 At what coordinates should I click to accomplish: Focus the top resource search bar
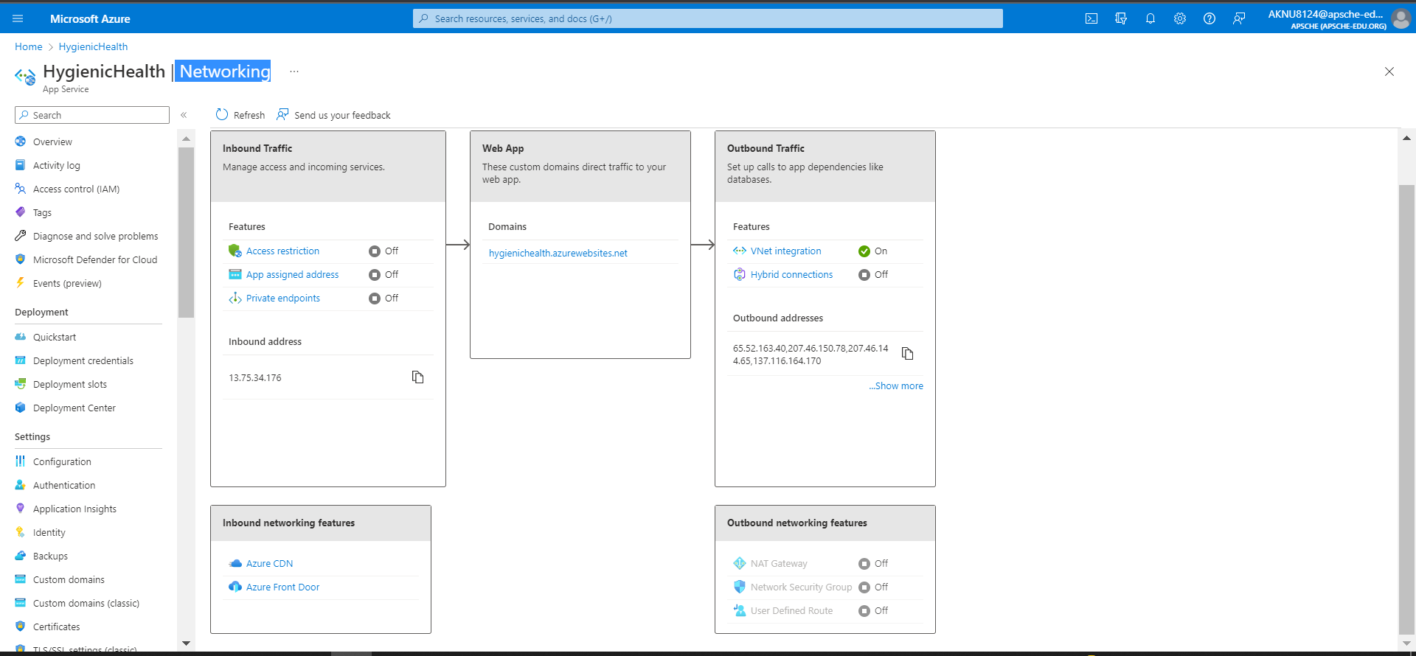point(708,18)
